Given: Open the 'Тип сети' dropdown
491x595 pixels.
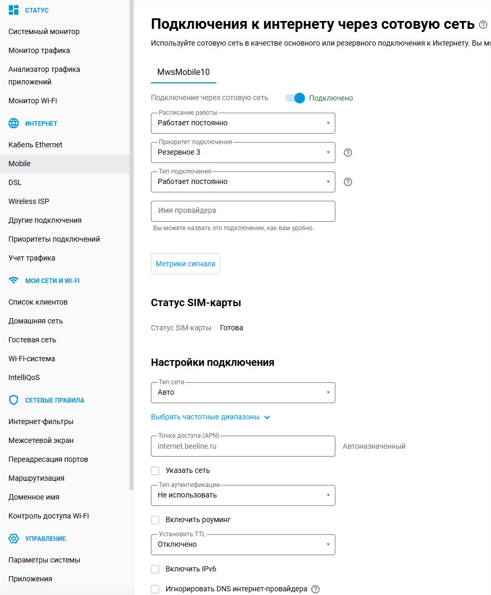Looking at the screenshot, I should tap(243, 393).
